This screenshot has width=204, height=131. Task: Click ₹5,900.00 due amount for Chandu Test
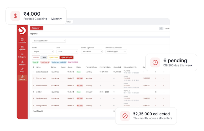click(x=146, y=78)
